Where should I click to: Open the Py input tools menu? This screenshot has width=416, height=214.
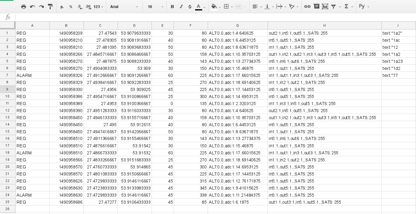pos(364,6)
